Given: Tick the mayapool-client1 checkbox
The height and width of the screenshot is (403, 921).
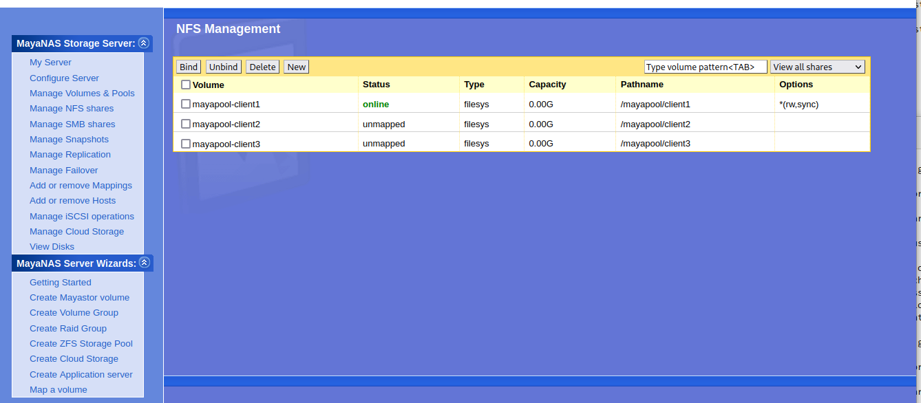Looking at the screenshot, I should tap(186, 104).
